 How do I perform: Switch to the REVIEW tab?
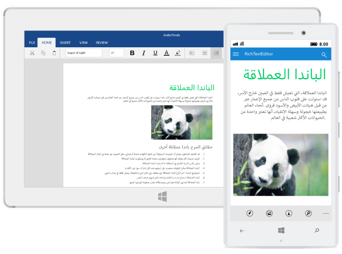(x=102, y=42)
